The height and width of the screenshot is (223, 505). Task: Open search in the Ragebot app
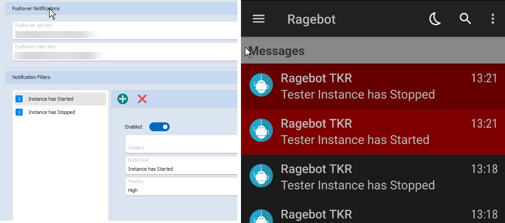(465, 19)
